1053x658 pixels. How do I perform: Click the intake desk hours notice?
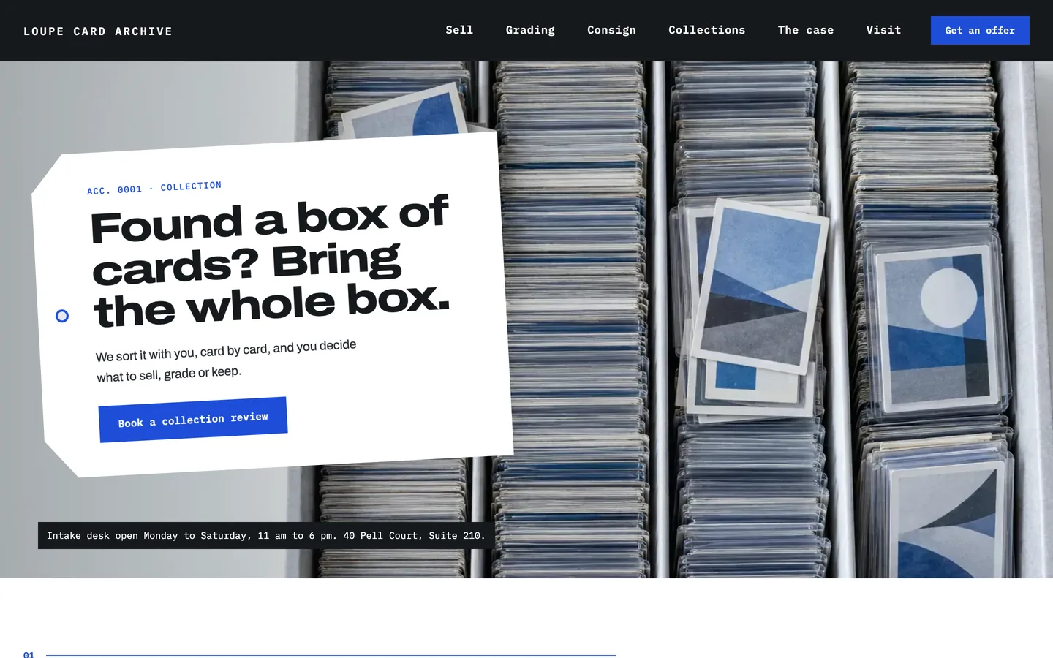point(266,535)
